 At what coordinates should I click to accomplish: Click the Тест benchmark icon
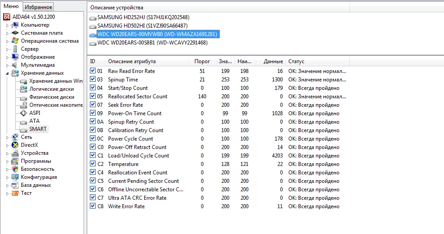click(15, 193)
